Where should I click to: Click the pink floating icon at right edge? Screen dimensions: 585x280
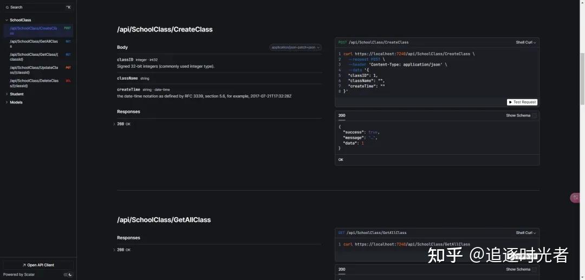(x=576, y=198)
